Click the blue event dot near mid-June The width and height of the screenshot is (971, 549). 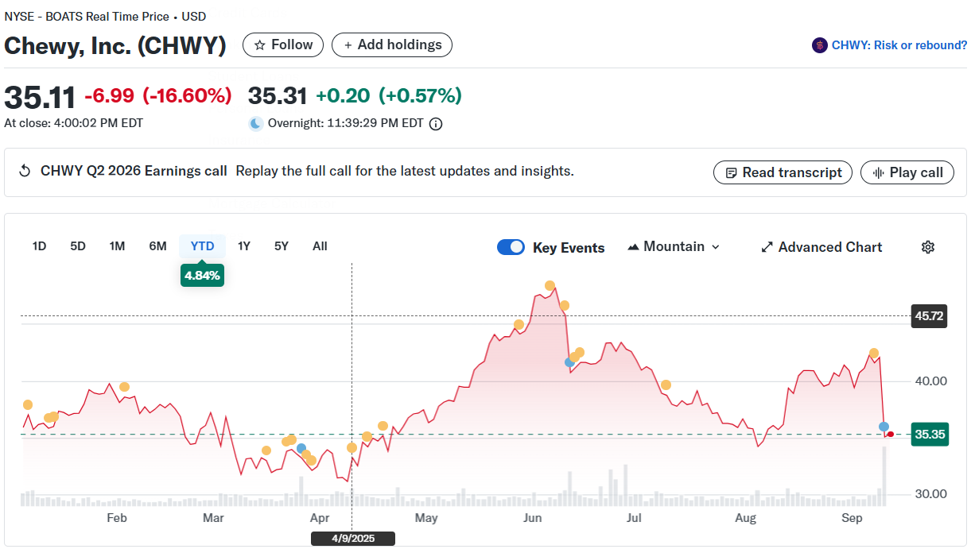pos(569,362)
